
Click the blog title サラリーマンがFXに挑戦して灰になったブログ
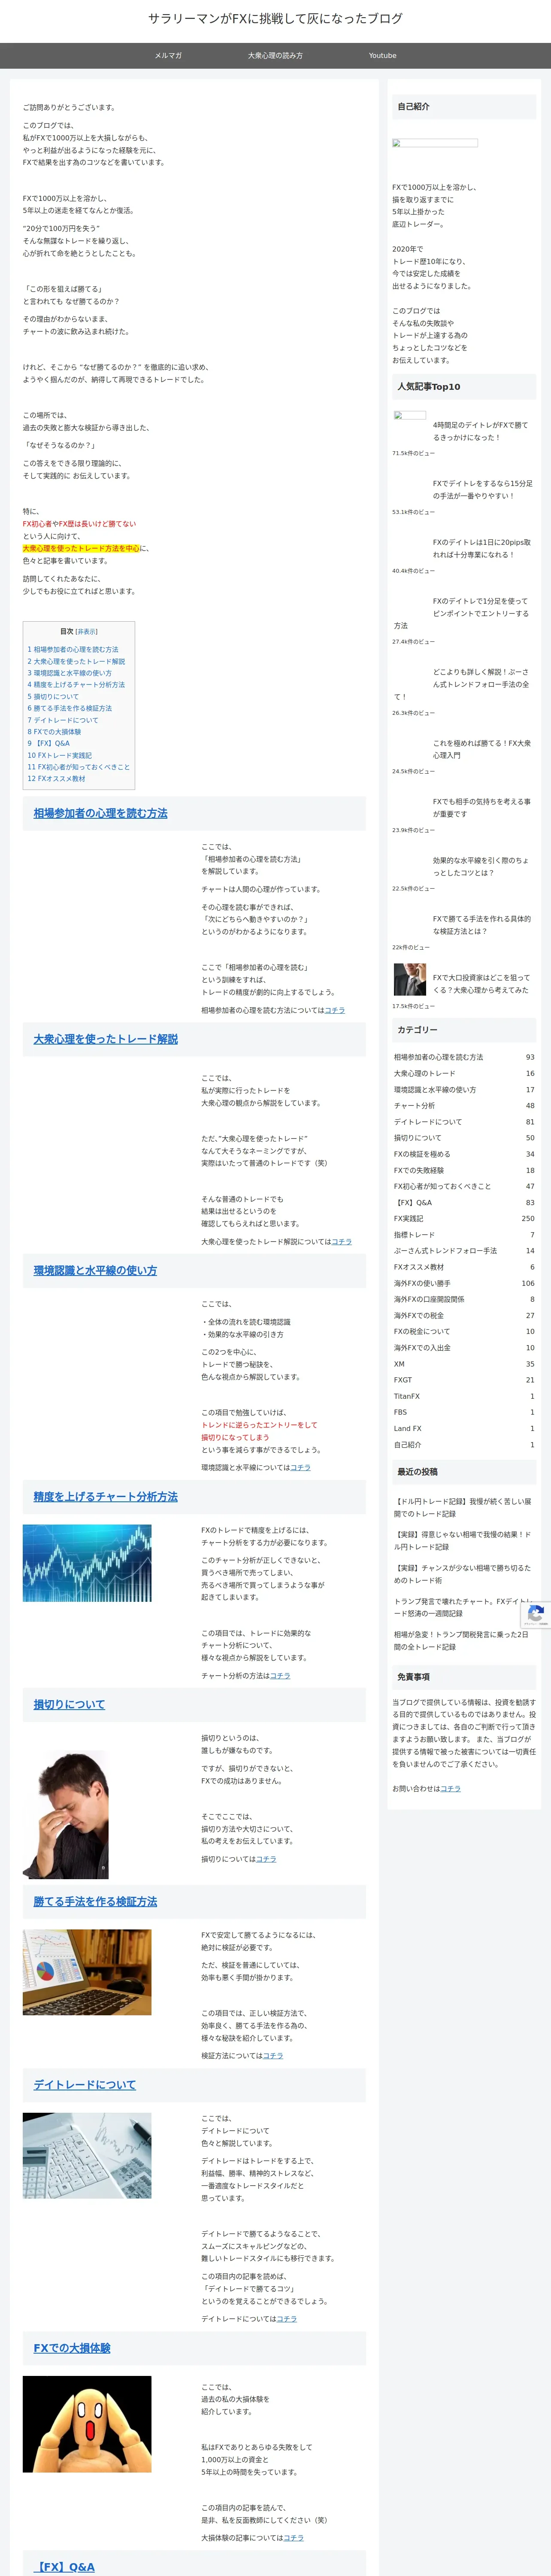coord(275,18)
